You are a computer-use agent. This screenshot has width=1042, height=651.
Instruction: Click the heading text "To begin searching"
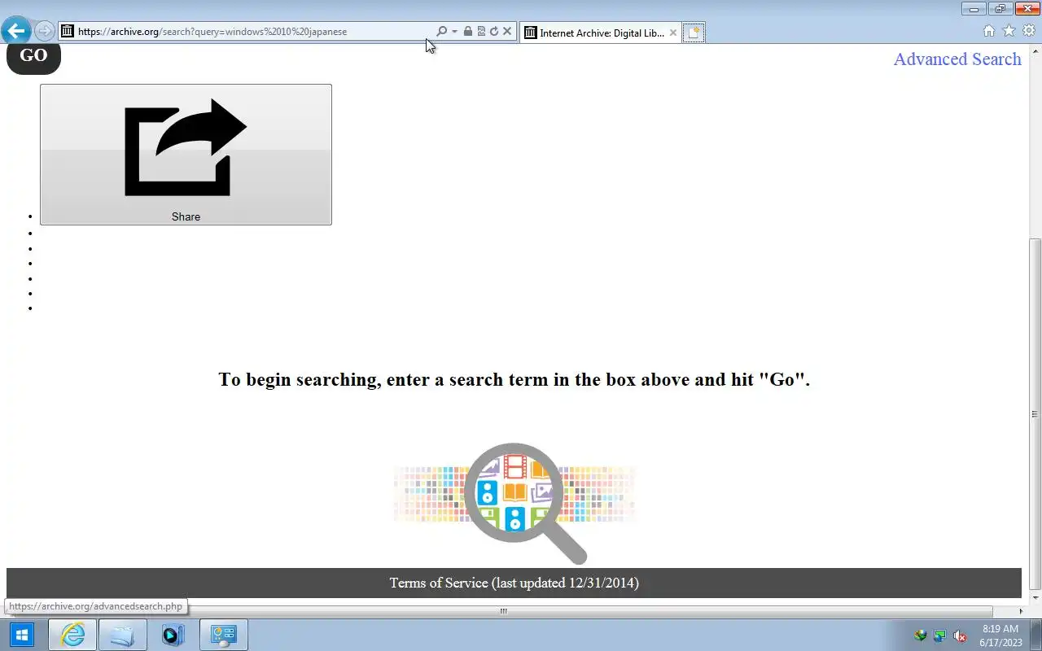click(299, 380)
